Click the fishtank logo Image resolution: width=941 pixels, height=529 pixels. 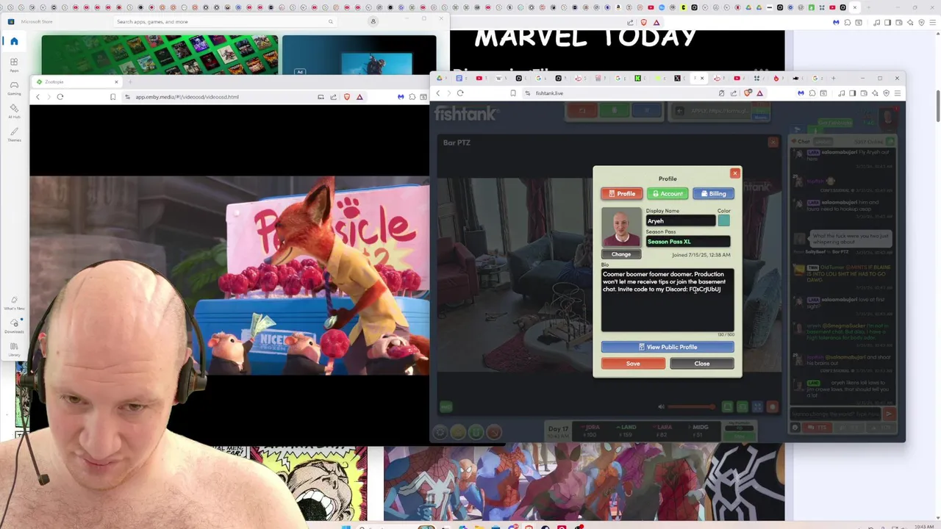tap(466, 114)
